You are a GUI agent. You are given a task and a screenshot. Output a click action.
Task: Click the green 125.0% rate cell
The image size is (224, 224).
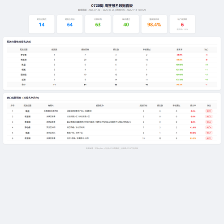[180, 70]
